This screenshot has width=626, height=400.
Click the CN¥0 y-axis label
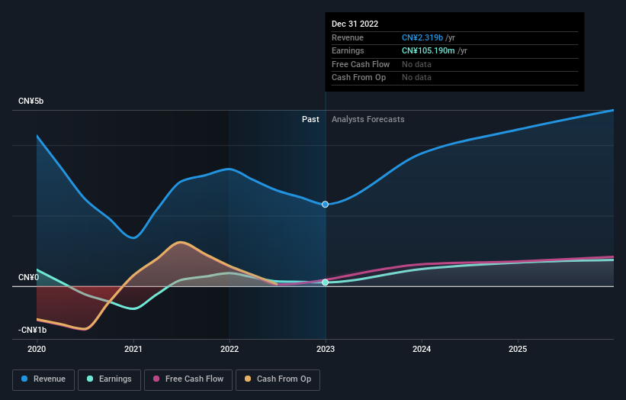pos(29,277)
